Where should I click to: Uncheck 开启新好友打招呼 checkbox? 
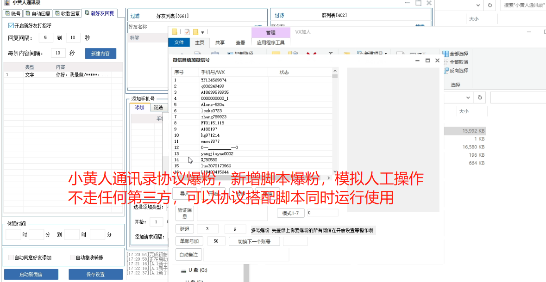[11, 26]
